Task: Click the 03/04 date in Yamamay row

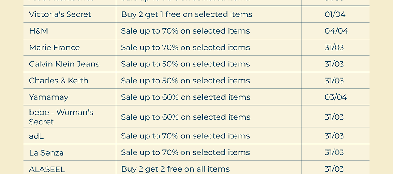Action: pos(336,97)
